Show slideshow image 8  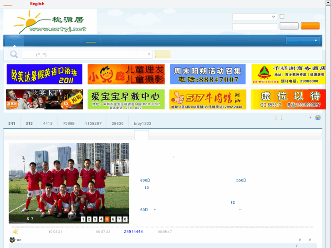125,219
